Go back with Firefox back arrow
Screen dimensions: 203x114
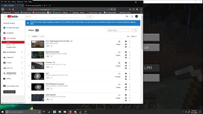(3, 9)
